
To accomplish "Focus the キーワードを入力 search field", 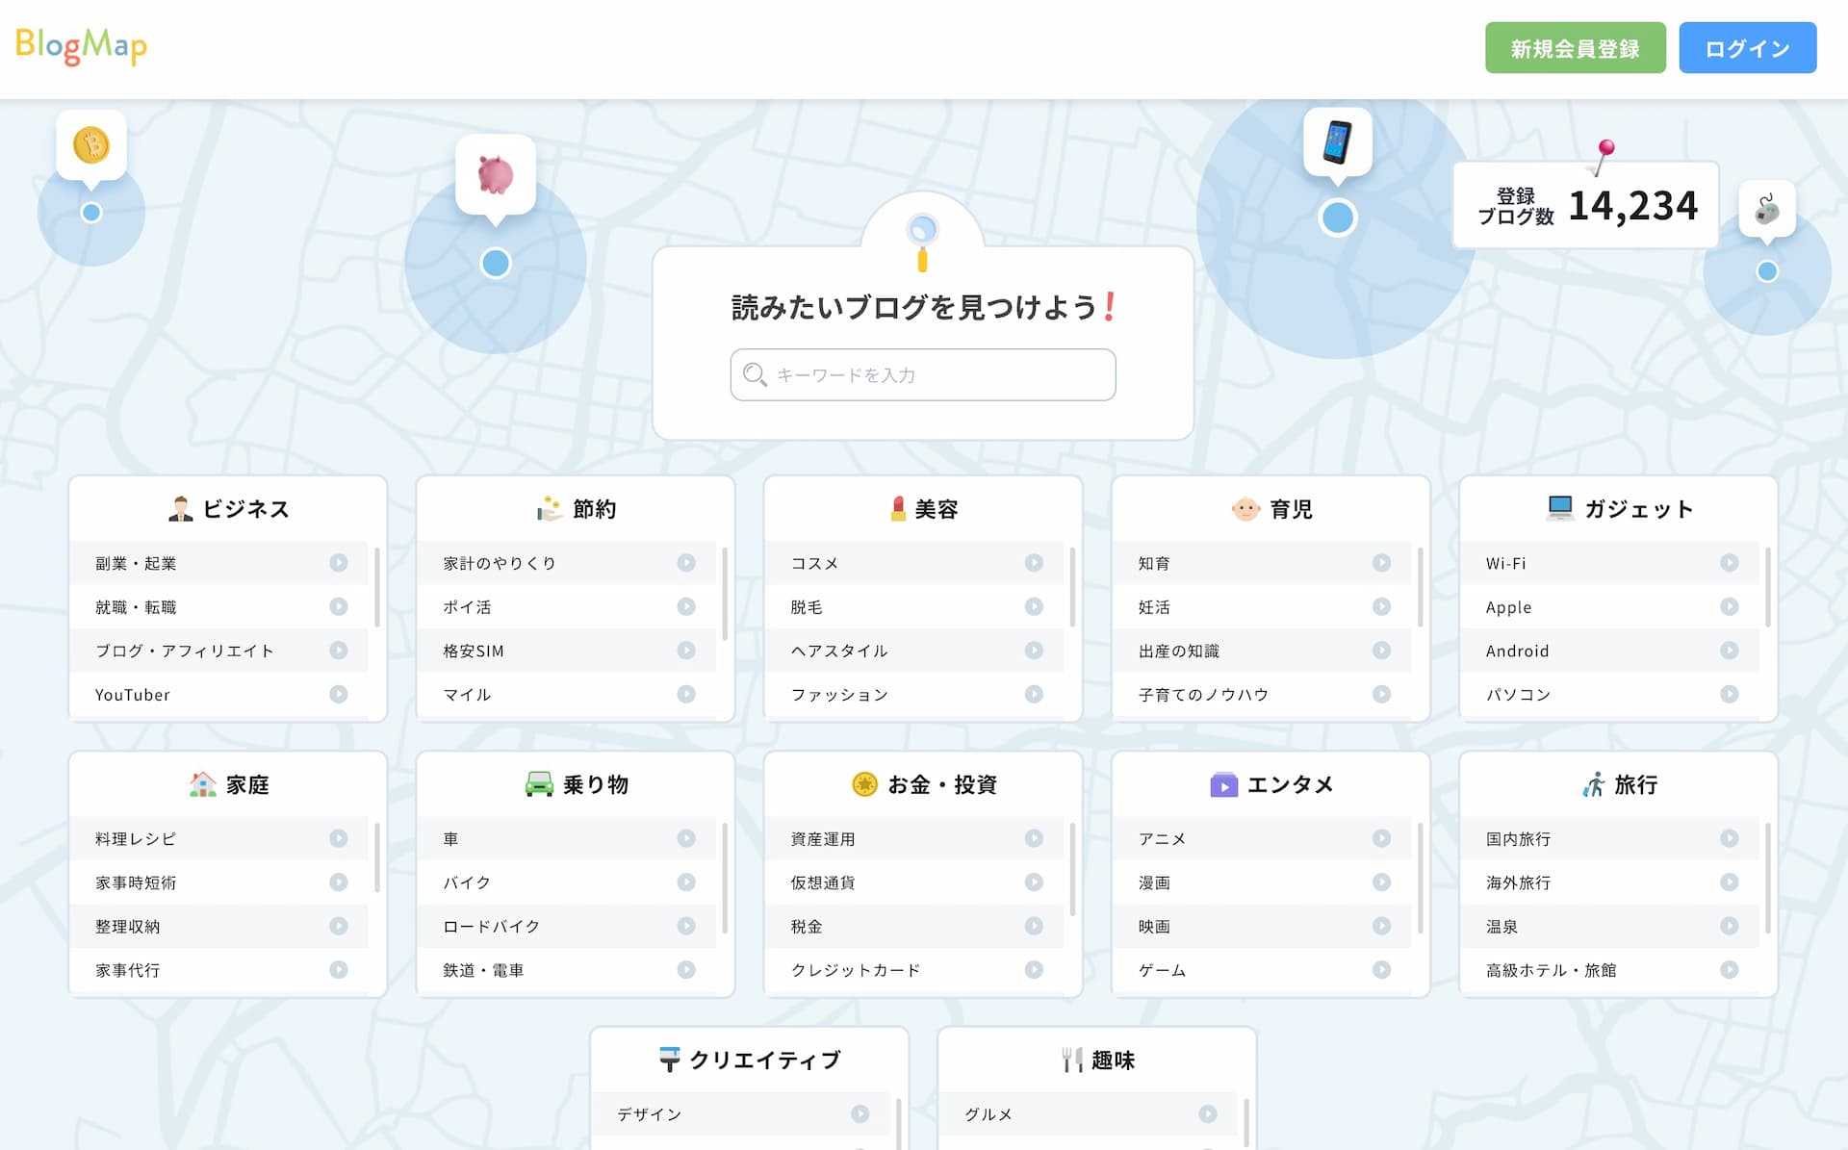I will pos(922,374).
